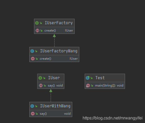Select the Test class title
This screenshot has height=123, width=145.
(x=100, y=78)
